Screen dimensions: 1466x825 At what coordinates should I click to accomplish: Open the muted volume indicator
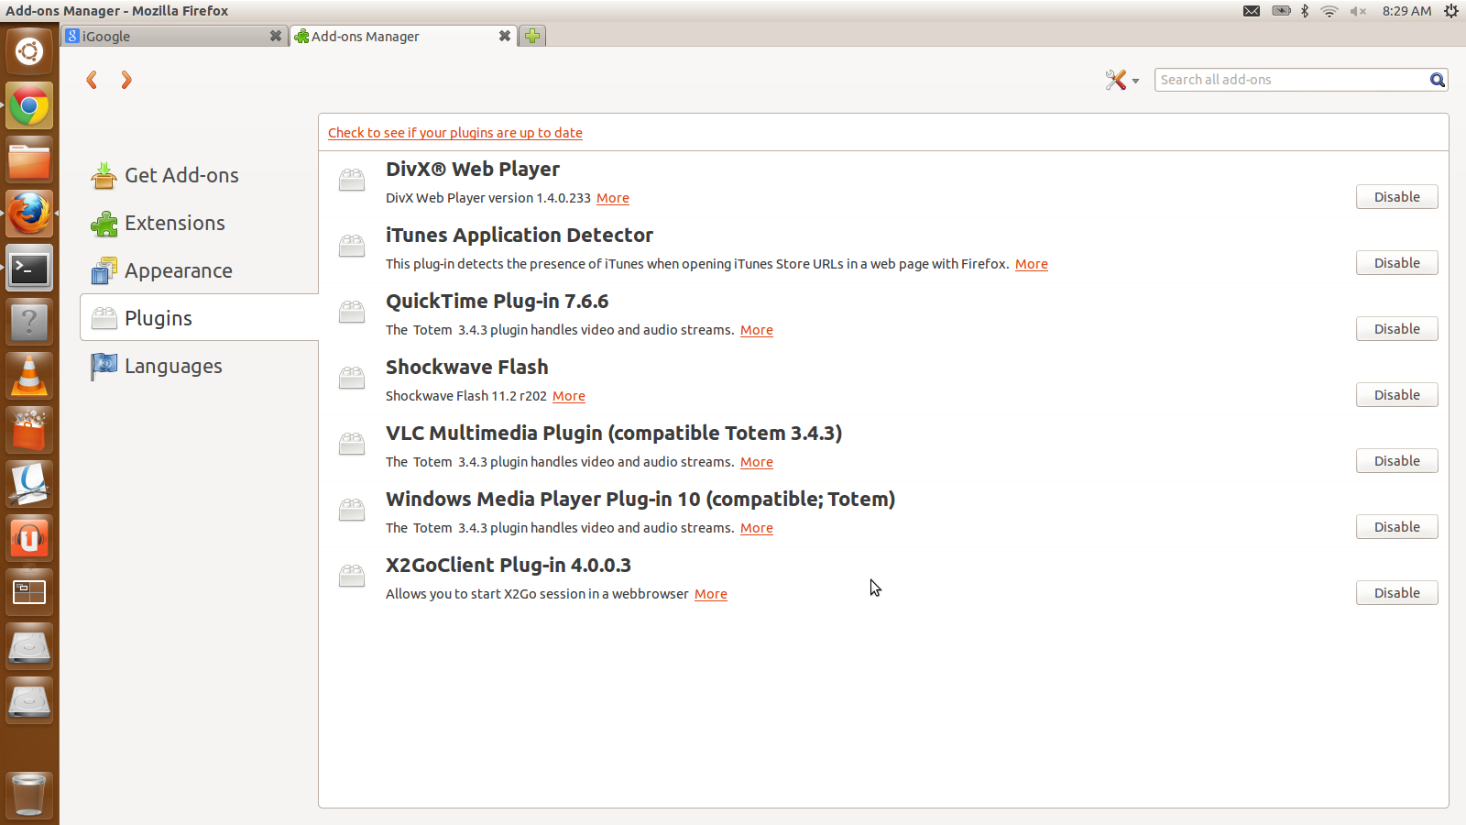(1358, 11)
